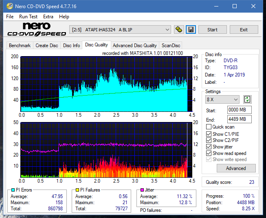Enable the Quick scan checkbox
Image resolution: width=266 pixels, height=218 pixels.
pyautogui.click(x=209, y=127)
